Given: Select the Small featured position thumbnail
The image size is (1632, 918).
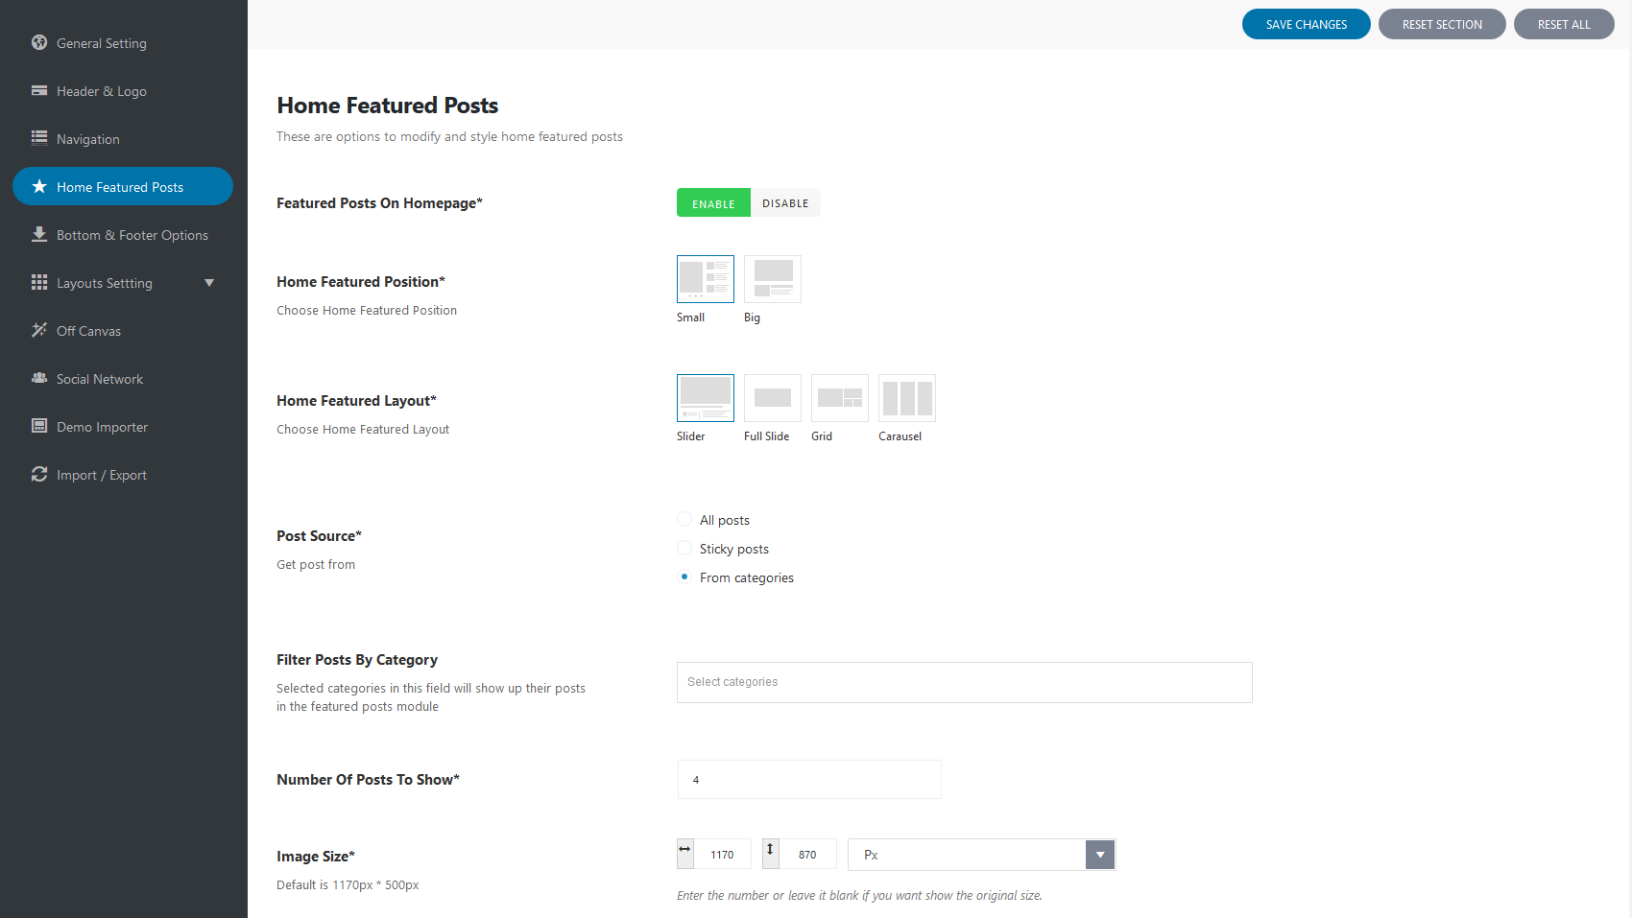Looking at the screenshot, I should click(x=705, y=279).
